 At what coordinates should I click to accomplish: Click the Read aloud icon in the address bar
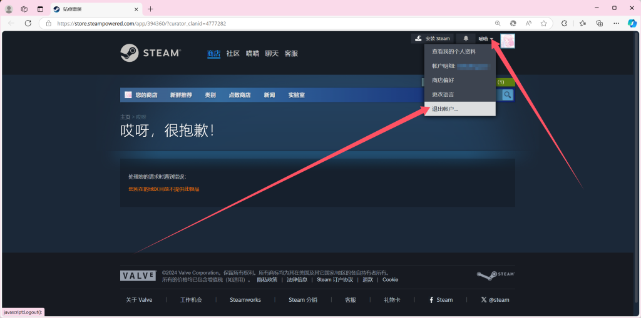click(x=528, y=23)
